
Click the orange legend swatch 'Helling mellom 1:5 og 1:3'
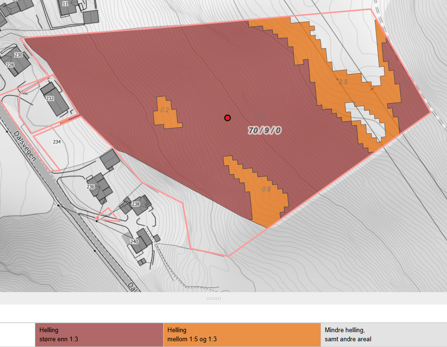[242, 335]
